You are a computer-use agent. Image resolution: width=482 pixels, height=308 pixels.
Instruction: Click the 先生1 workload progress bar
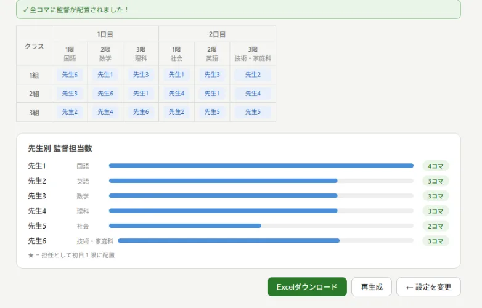(261, 166)
